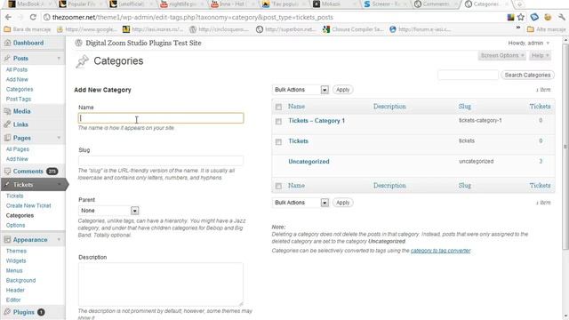Click the Links chain icon
This screenshot has width=569, height=320.
[7, 124]
